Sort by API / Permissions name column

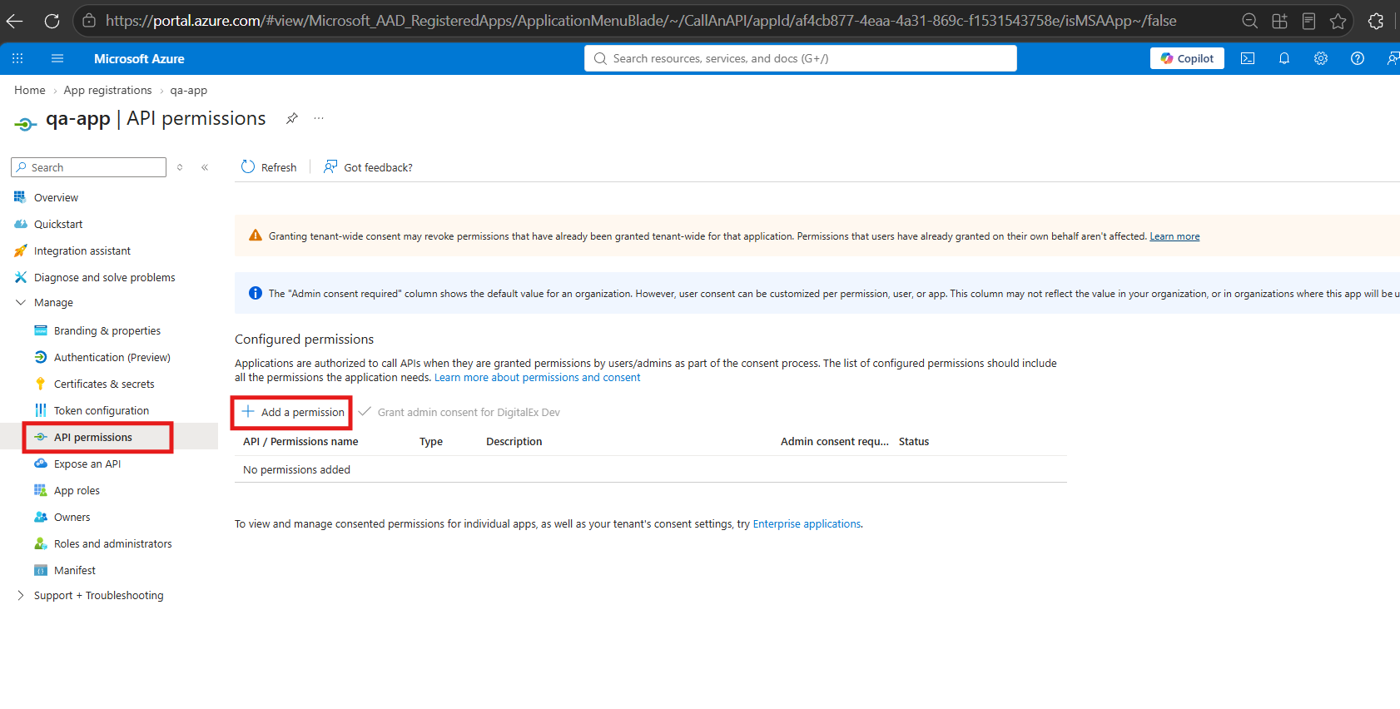[x=300, y=442]
